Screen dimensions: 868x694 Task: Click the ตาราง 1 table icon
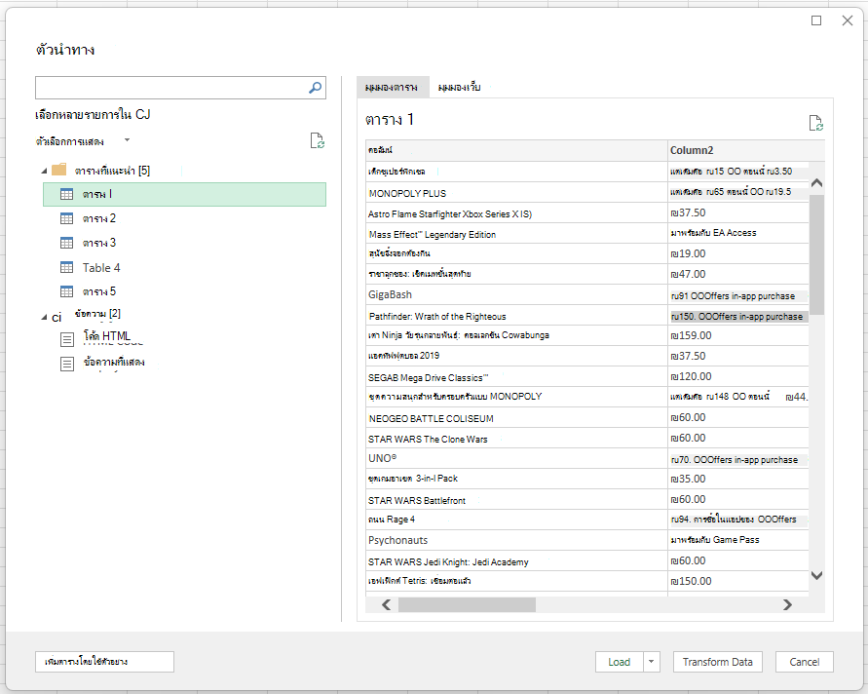(x=66, y=194)
